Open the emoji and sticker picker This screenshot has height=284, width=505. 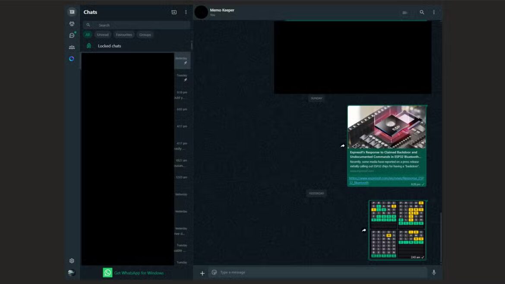(214, 272)
